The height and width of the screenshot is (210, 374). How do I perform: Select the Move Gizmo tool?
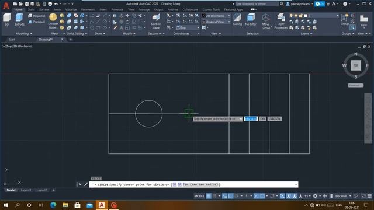point(266,22)
